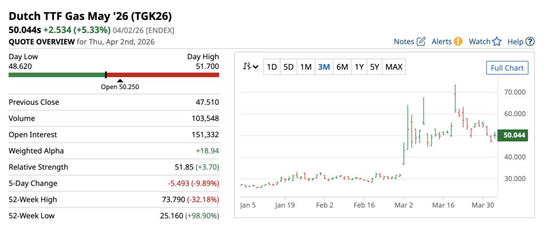Switch chart to 1D range
The width and height of the screenshot is (545, 238).
(x=271, y=67)
